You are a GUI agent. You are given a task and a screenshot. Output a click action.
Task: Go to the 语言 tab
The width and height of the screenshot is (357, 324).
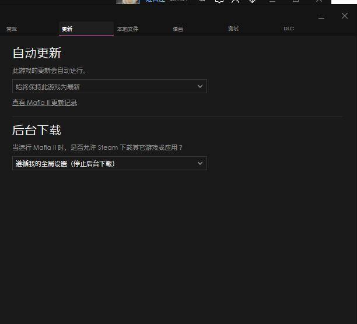(x=178, y=29)
